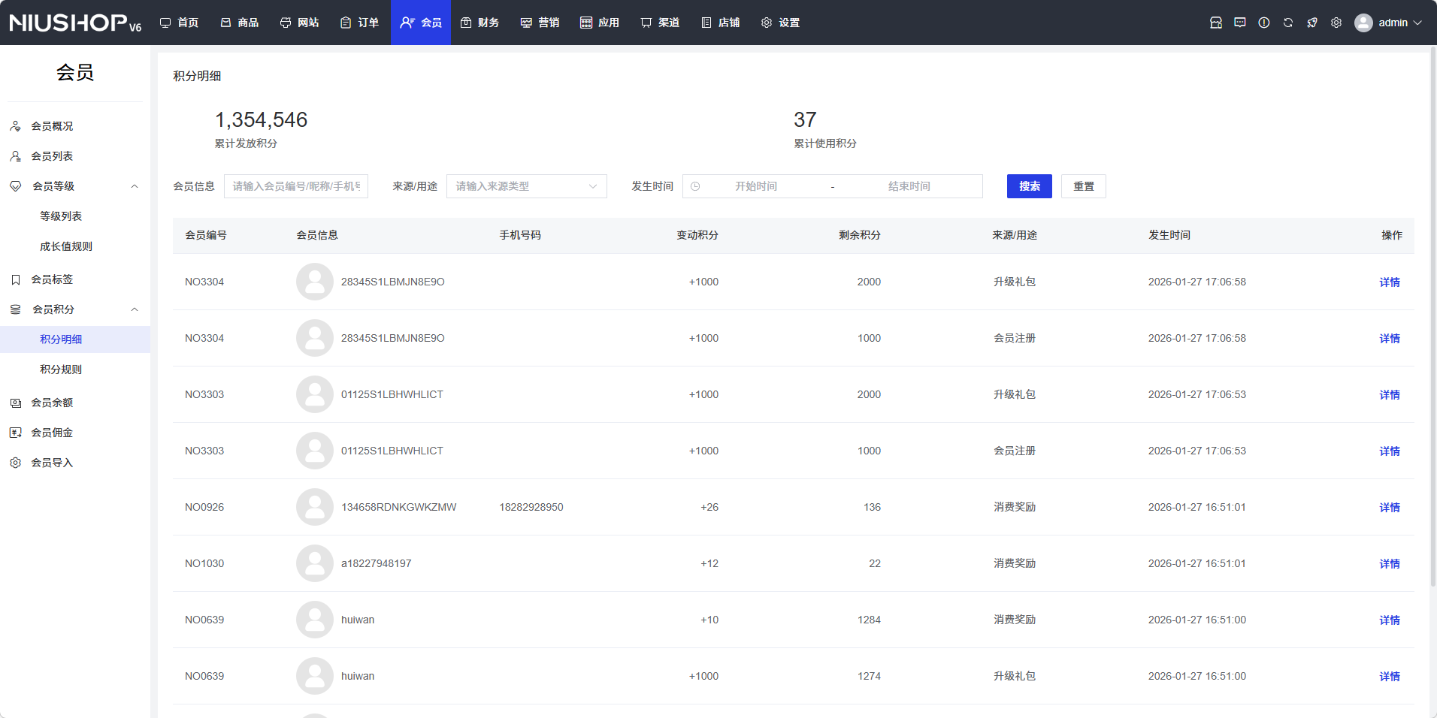Open the 来源/用途 source type dropdown
Image resolution: width=1437 pixels, height=718 pixels.
pyautogui.click(x=526, y=186)
